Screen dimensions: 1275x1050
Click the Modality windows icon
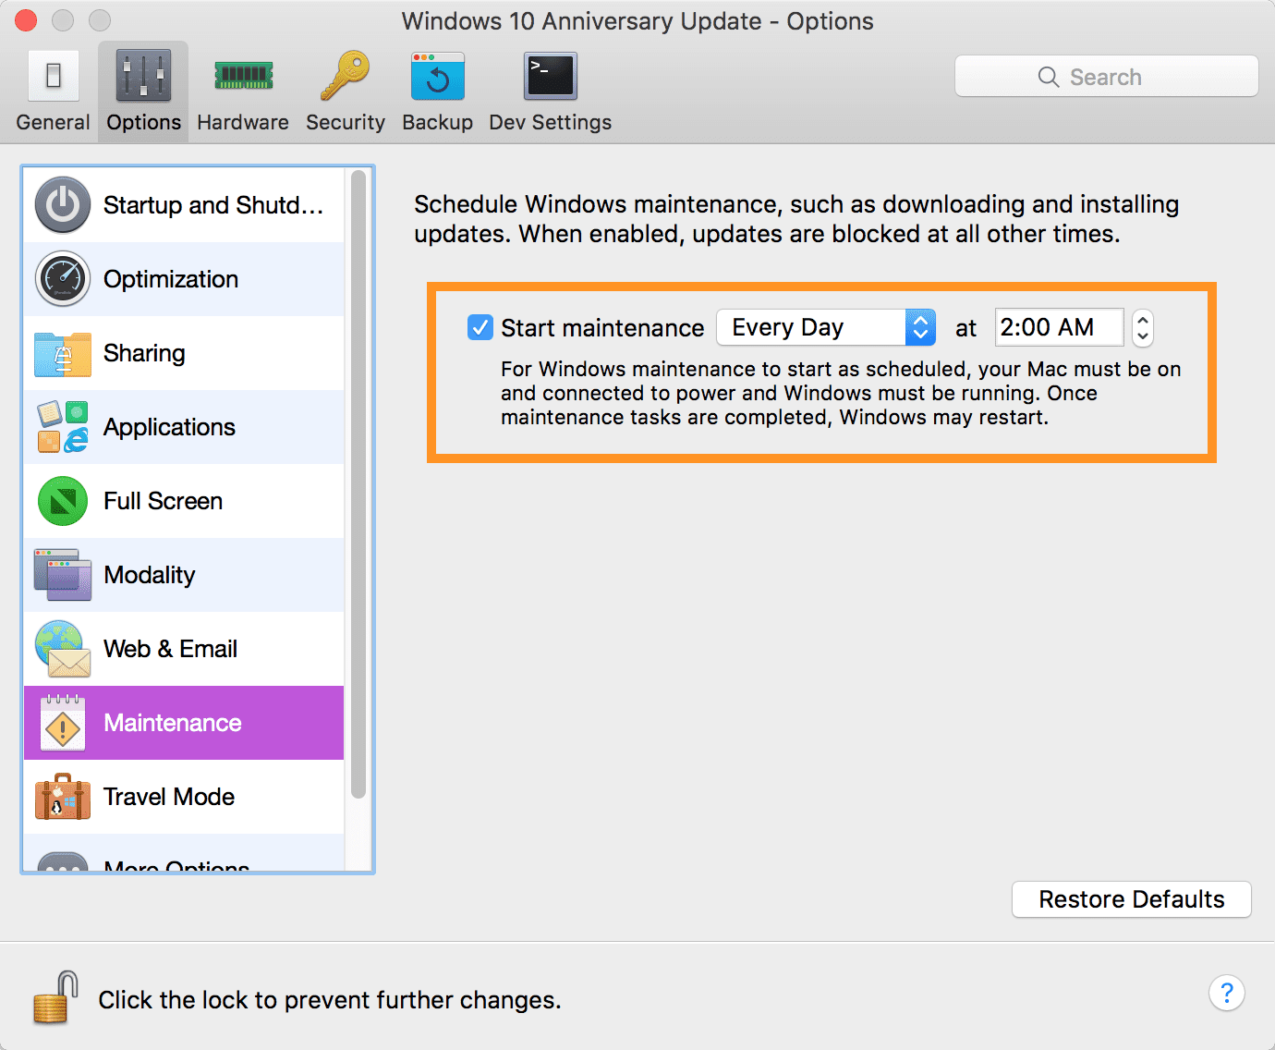point(63,575)
